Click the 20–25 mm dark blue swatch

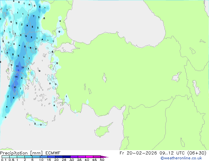click(x=59, y=157)
